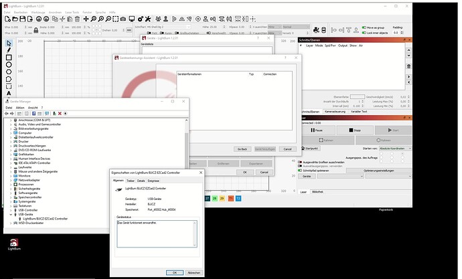Screen dimensions: 462x279
Task: Click the Optimierungseinstellungen button
Action: click(378, 171)
